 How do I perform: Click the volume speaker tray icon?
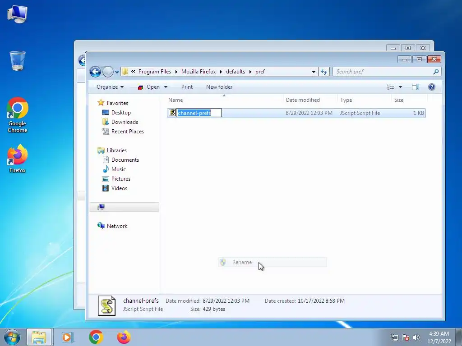[416, 337]
